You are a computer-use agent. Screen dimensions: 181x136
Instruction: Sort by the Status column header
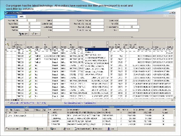point(39,45)
